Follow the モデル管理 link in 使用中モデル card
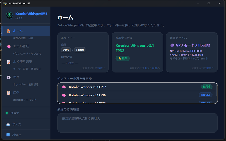 [151, 68]
